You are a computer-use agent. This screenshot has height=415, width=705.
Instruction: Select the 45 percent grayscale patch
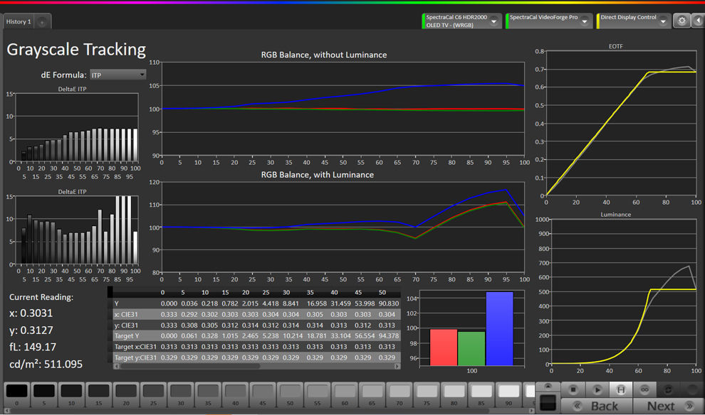(x=263, y=394)
